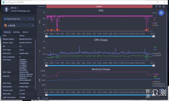Pause the recording with the blue pause button

tap(161, 13)
